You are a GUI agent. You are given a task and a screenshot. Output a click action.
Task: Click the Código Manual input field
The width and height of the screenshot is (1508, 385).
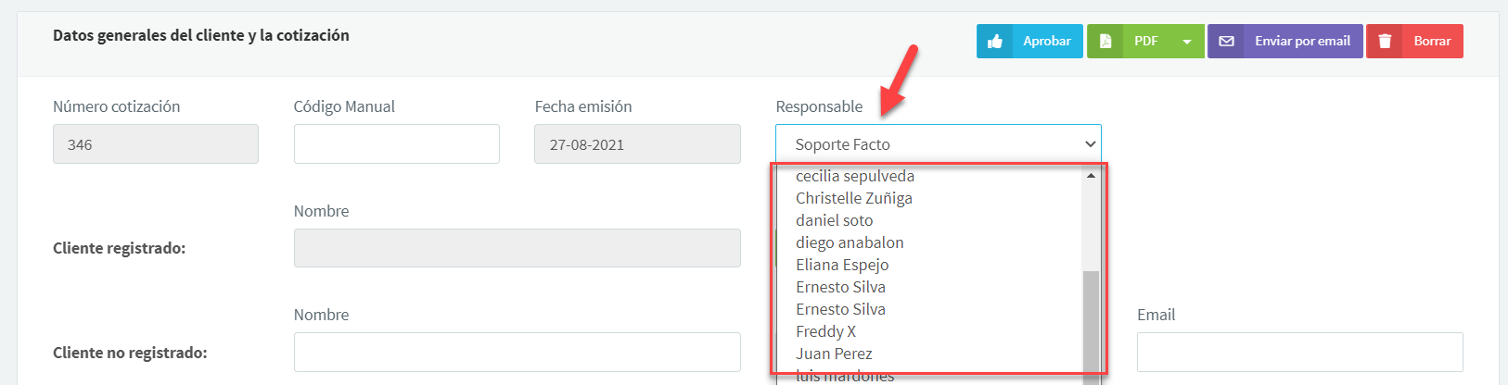396,144
